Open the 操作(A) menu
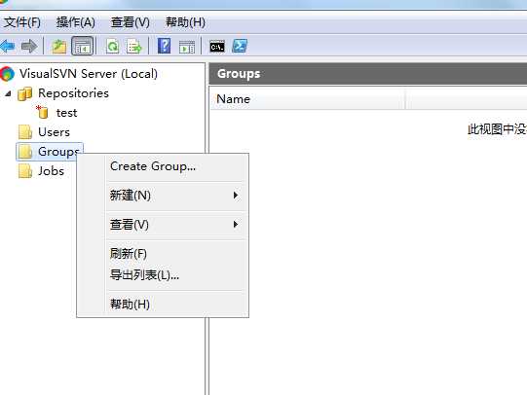The height and width of the screenshot is (395, 527). (x=76, y=22)
